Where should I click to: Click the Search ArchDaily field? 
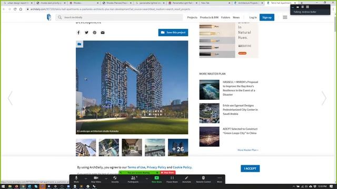(x=120, y=17)
